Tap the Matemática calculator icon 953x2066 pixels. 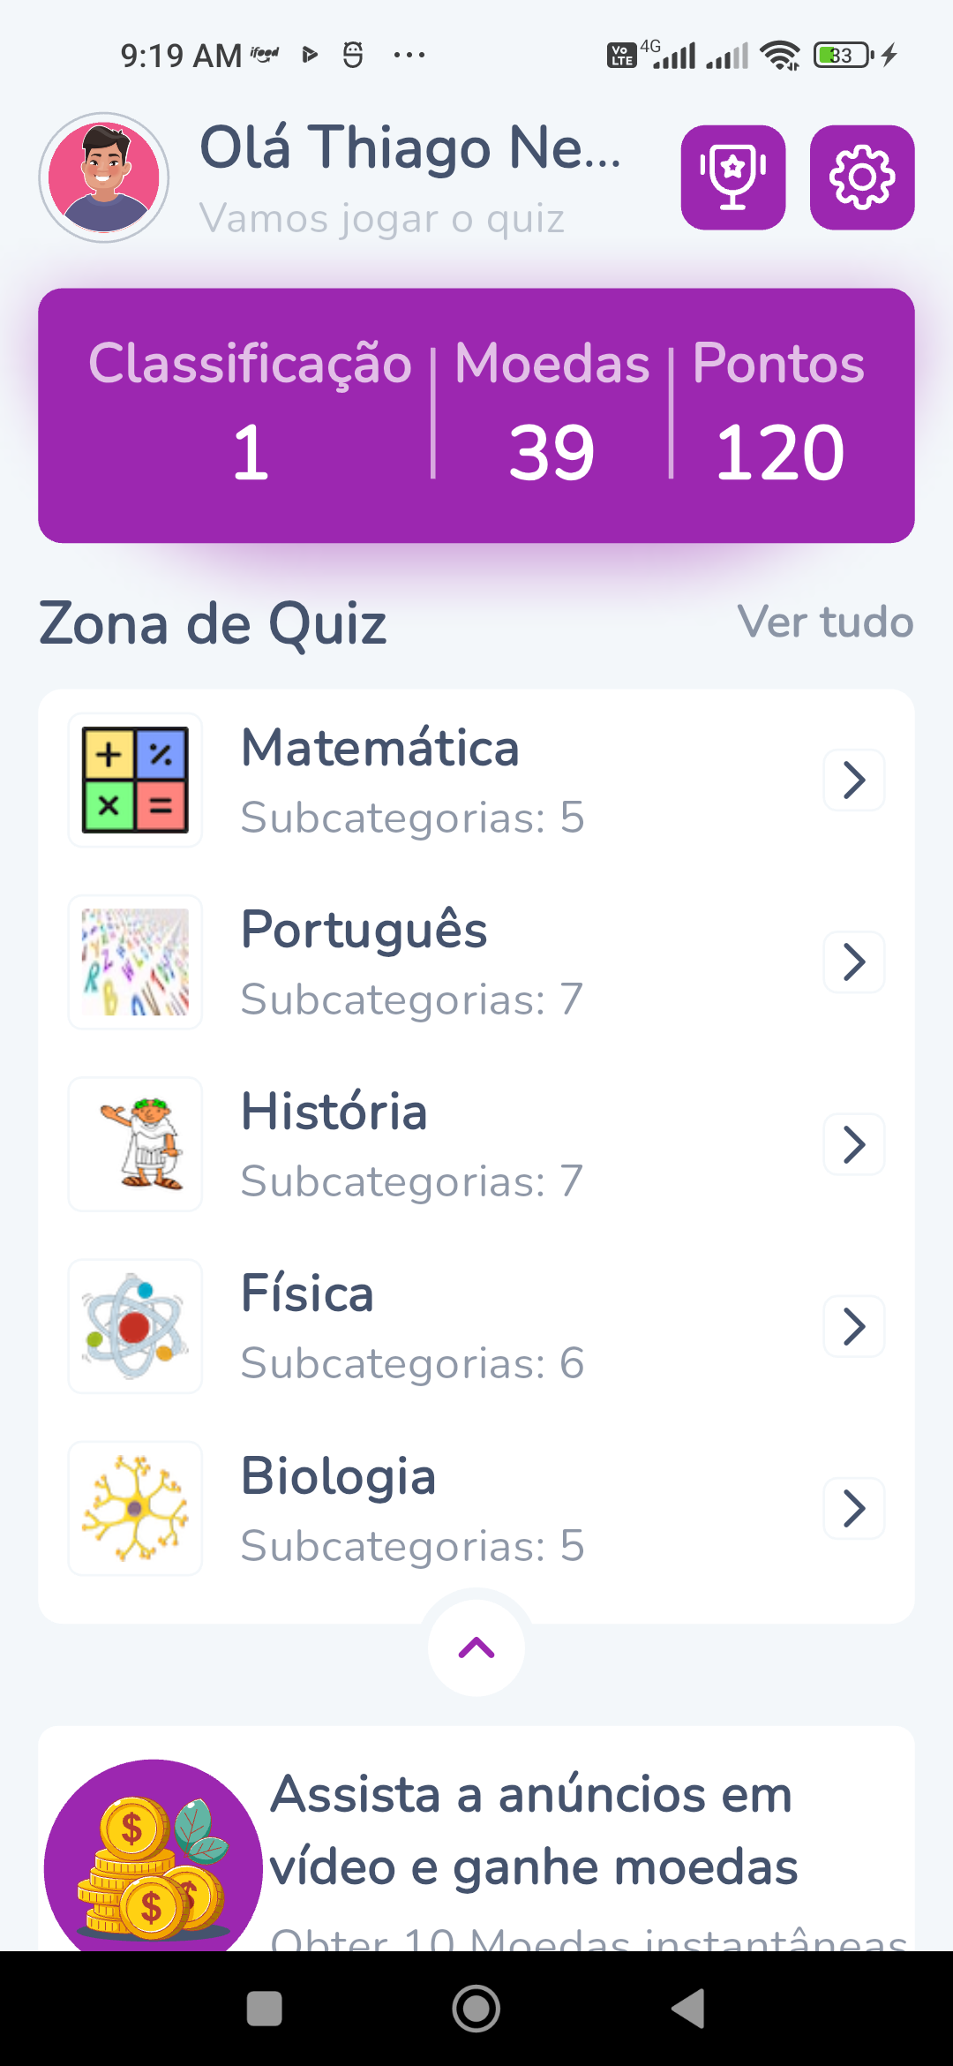pyautogui.click(x=135, y=780)
